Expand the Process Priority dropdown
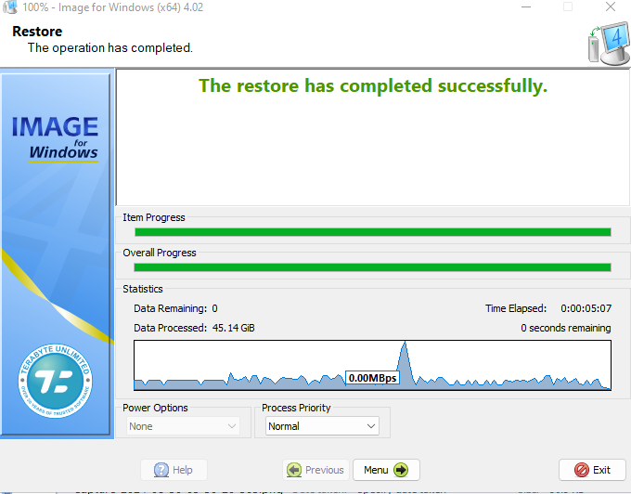 (322, 426)
